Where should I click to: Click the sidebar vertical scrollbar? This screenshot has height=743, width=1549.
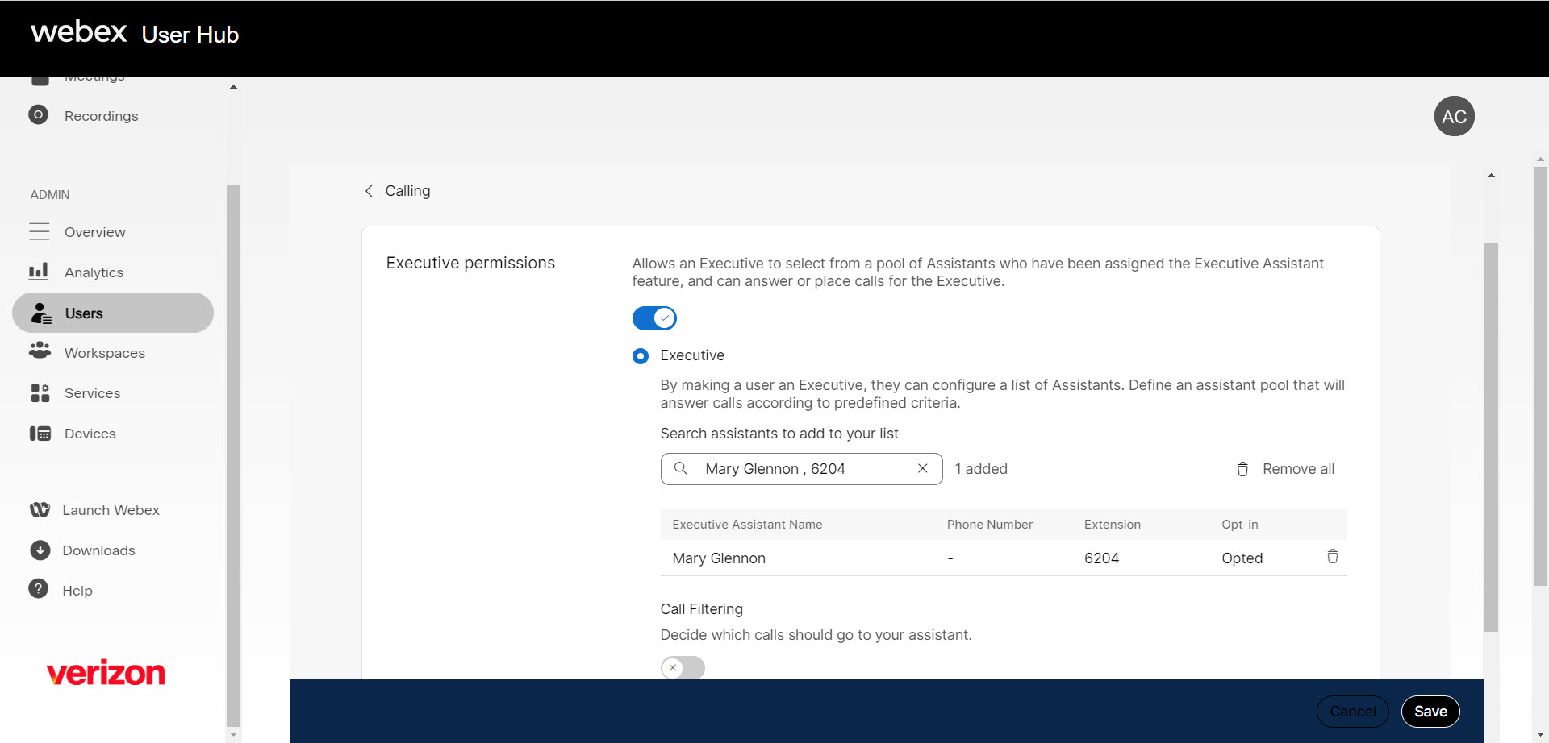[233, 455]
